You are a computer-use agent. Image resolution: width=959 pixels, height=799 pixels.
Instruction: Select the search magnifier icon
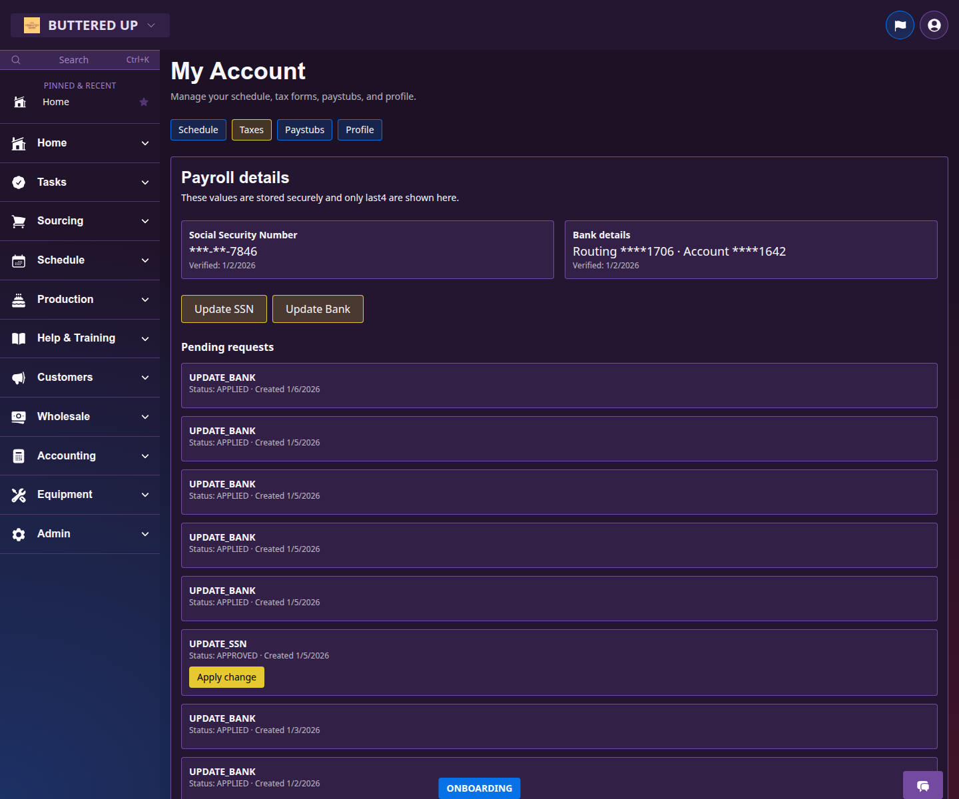(16, 59)
